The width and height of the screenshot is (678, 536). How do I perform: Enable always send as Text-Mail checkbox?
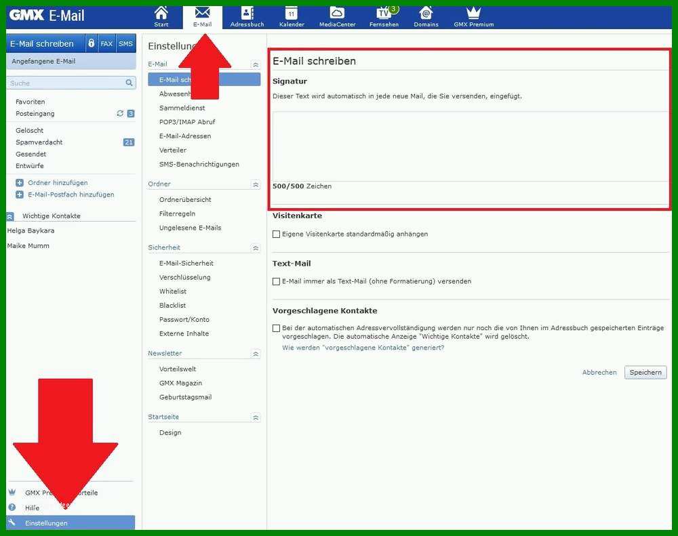[277, 281]
